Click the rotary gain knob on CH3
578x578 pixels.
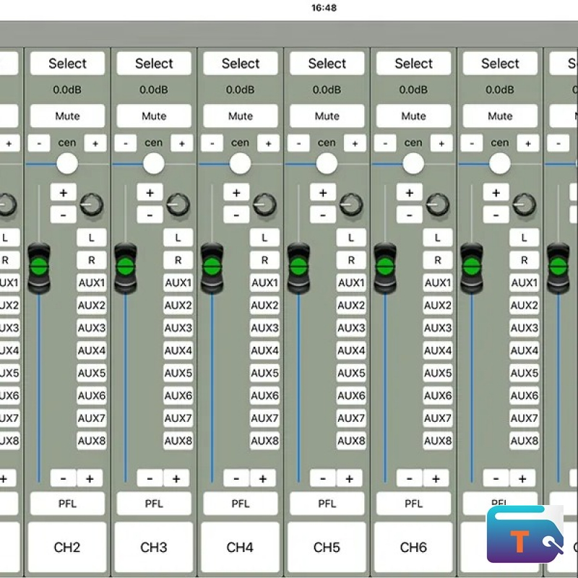click(x=178, y=205)
